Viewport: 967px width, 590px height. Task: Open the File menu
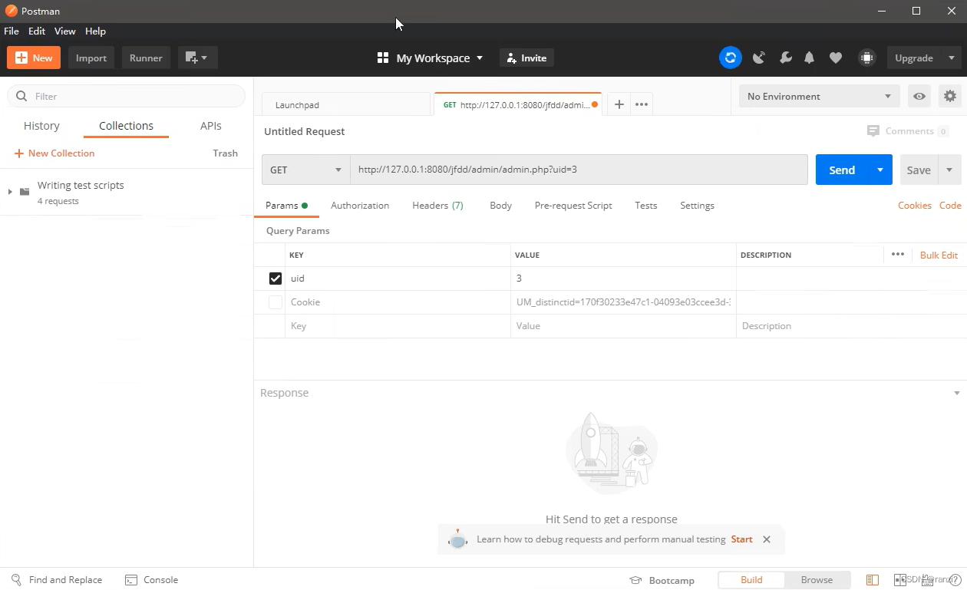coord(12,31)
